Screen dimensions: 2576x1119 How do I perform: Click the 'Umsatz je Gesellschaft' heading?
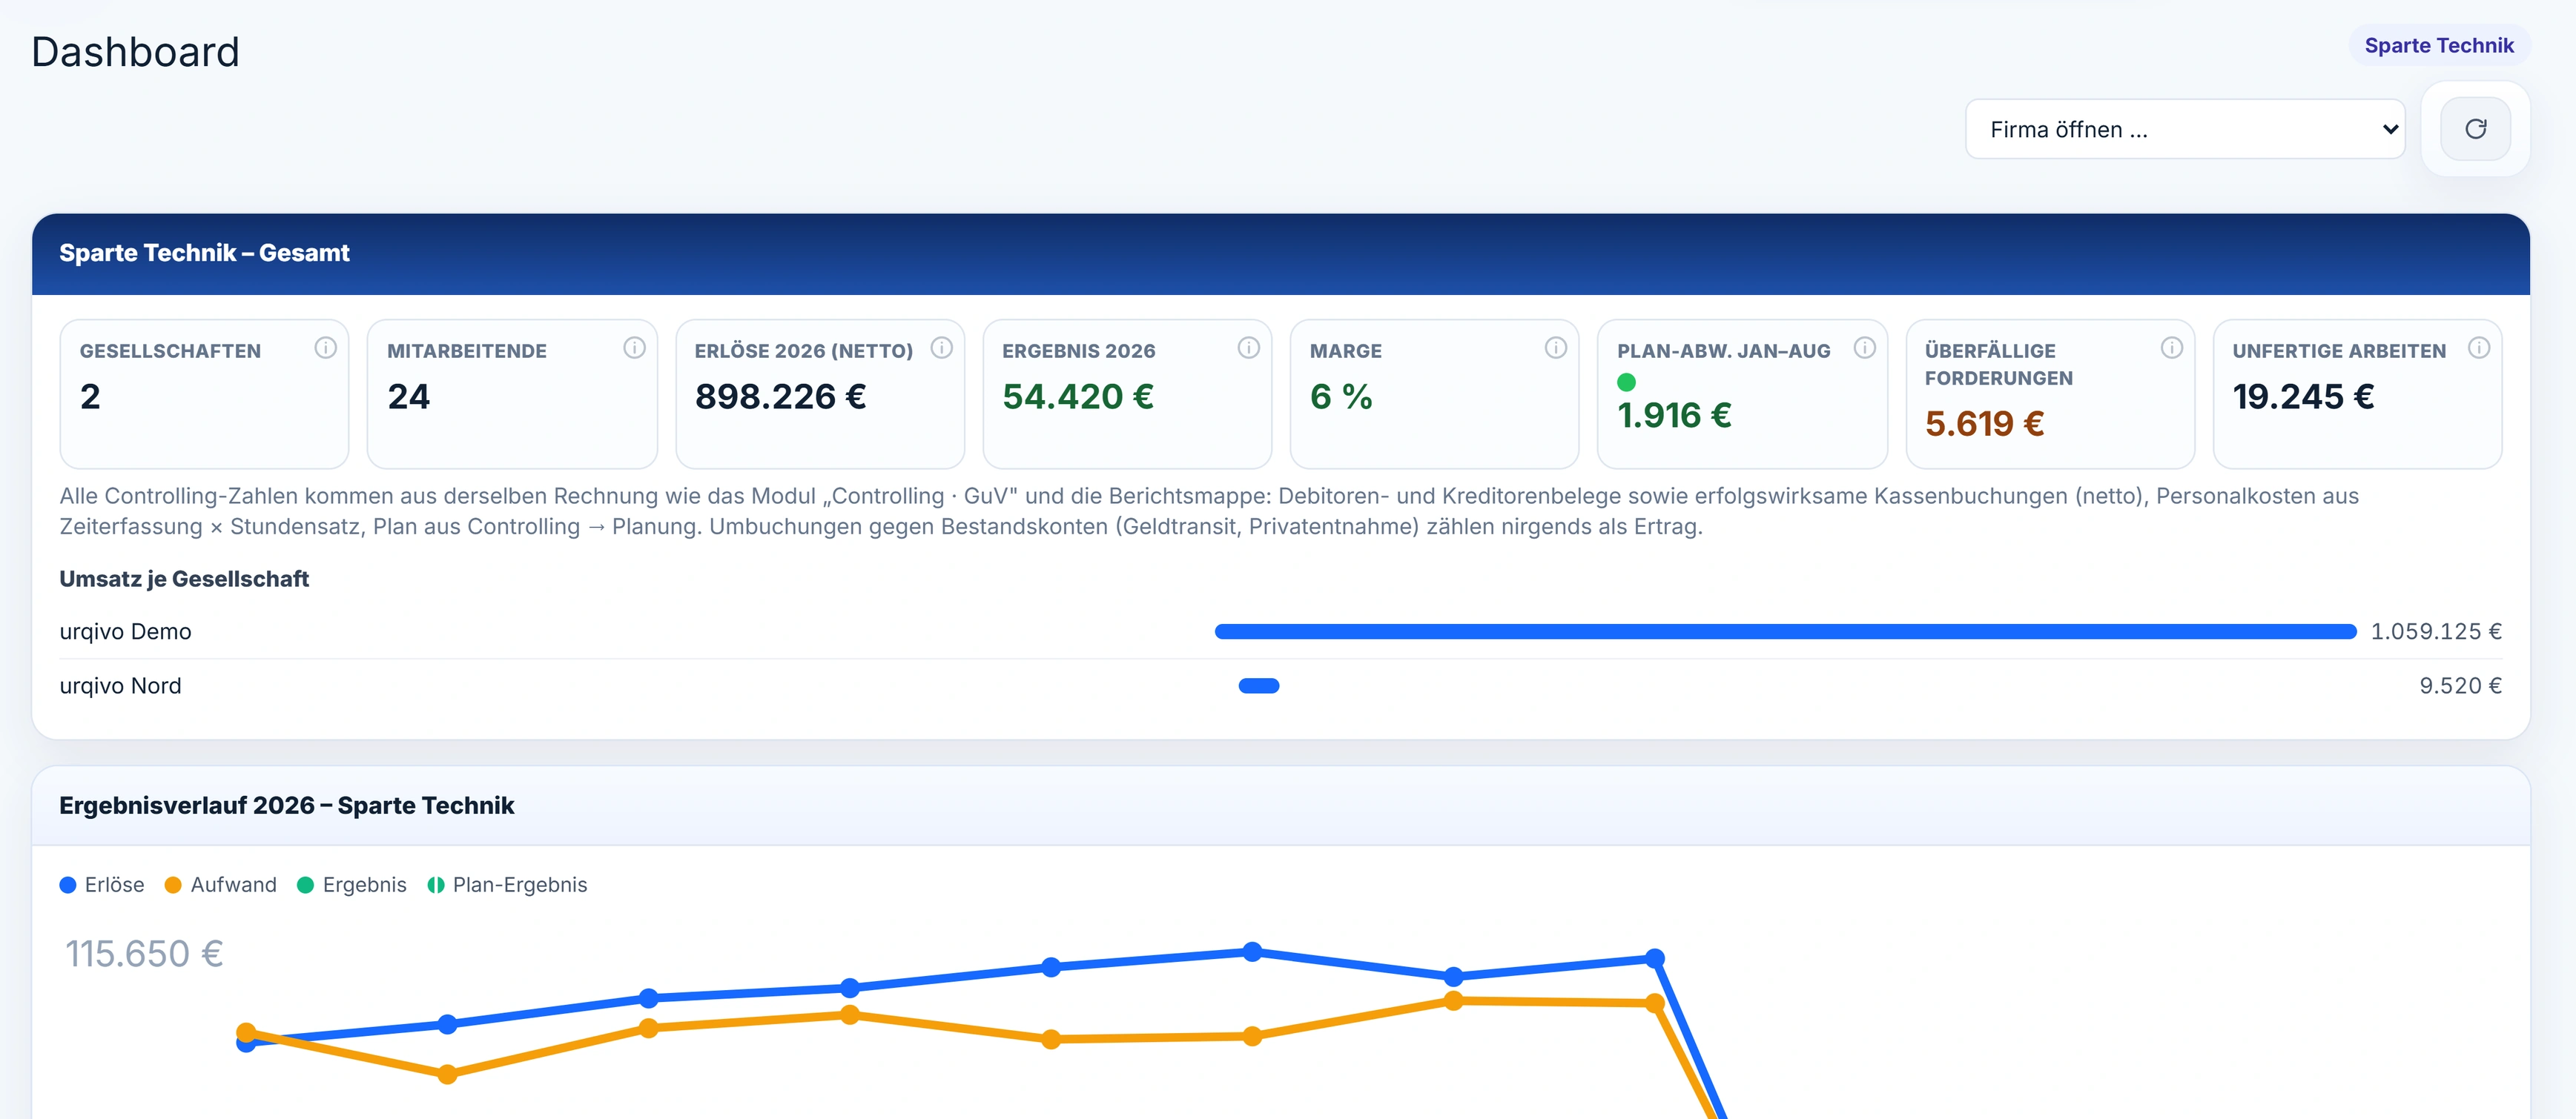coord(184,579)
